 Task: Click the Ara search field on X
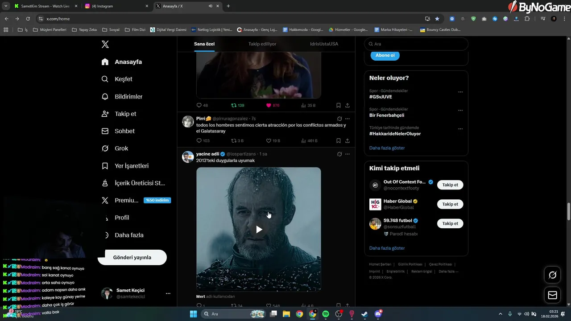[416, 44]
